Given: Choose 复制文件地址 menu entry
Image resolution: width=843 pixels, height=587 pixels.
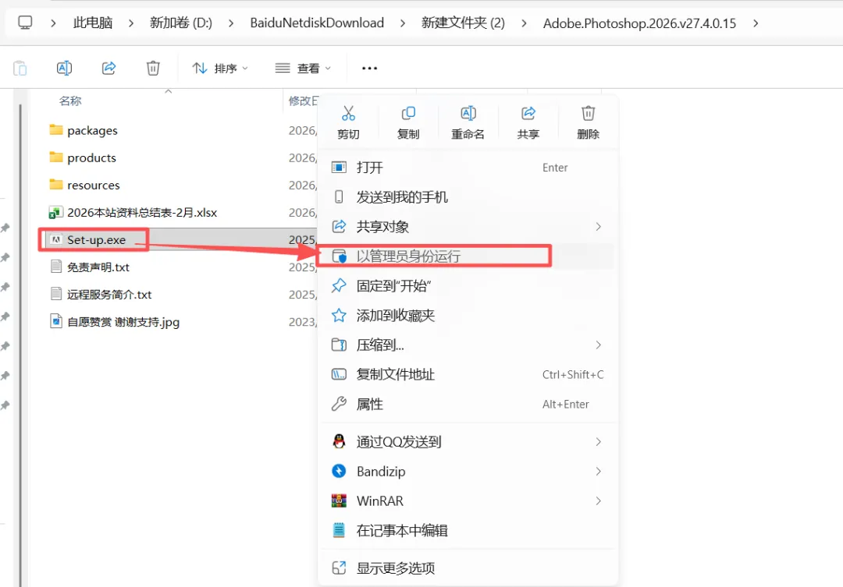Looking at the screenshot, I should tap(468, 374).
